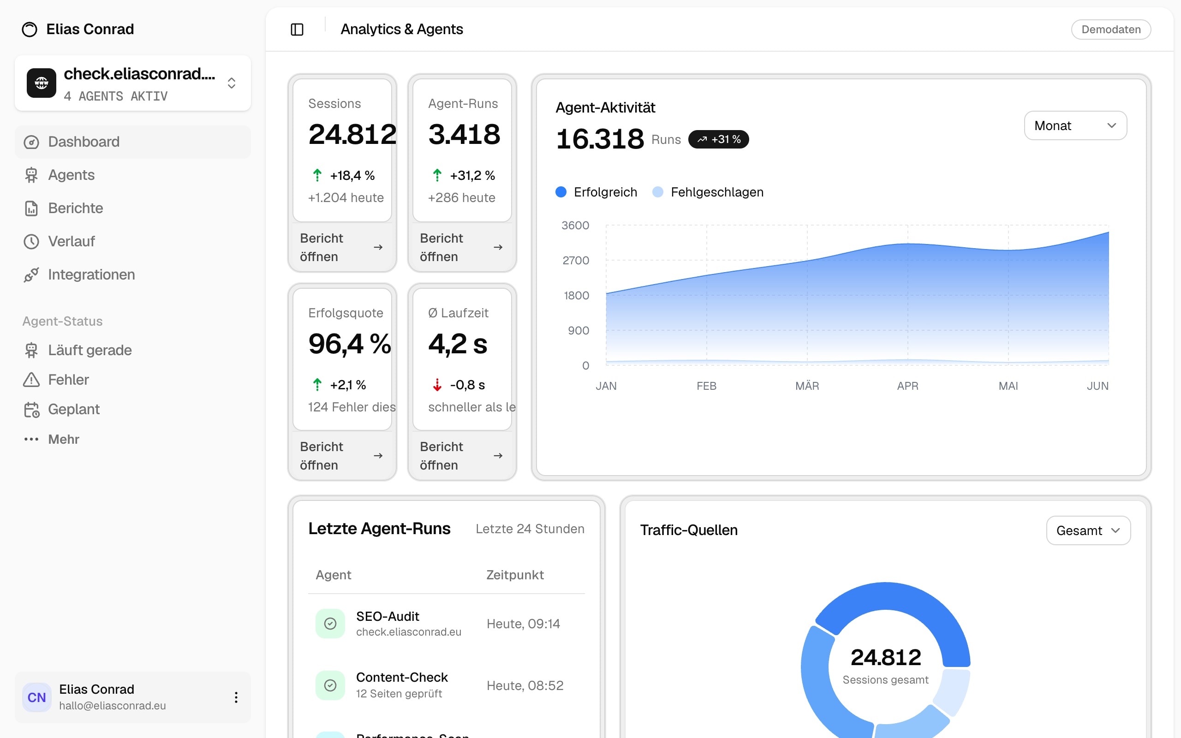Click the Fehler warning triangle icon
Screen dimensions: 1181x738
tap(31, 380)
